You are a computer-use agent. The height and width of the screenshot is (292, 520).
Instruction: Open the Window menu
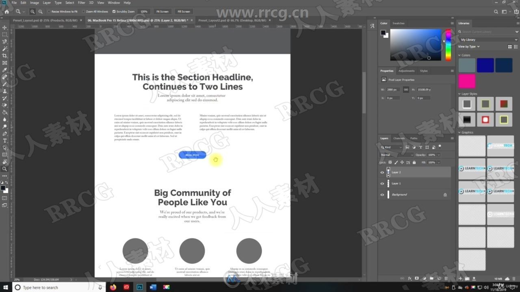click(x=114, y=3)
